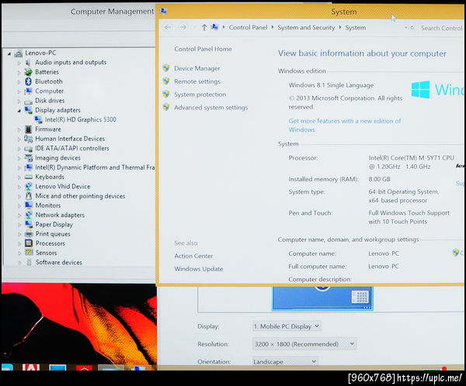The image size is (466, 386).
Task: Collapse the Display adapters node
Action: (x=19, y=111)
